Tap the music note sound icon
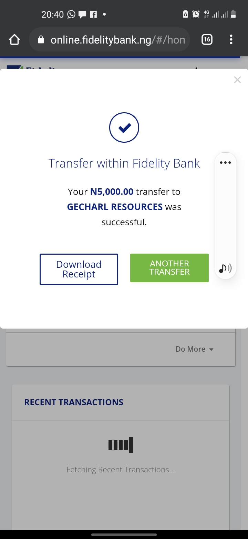 pos(225,268)
